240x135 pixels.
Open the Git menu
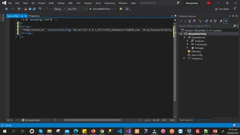point(33,3)
